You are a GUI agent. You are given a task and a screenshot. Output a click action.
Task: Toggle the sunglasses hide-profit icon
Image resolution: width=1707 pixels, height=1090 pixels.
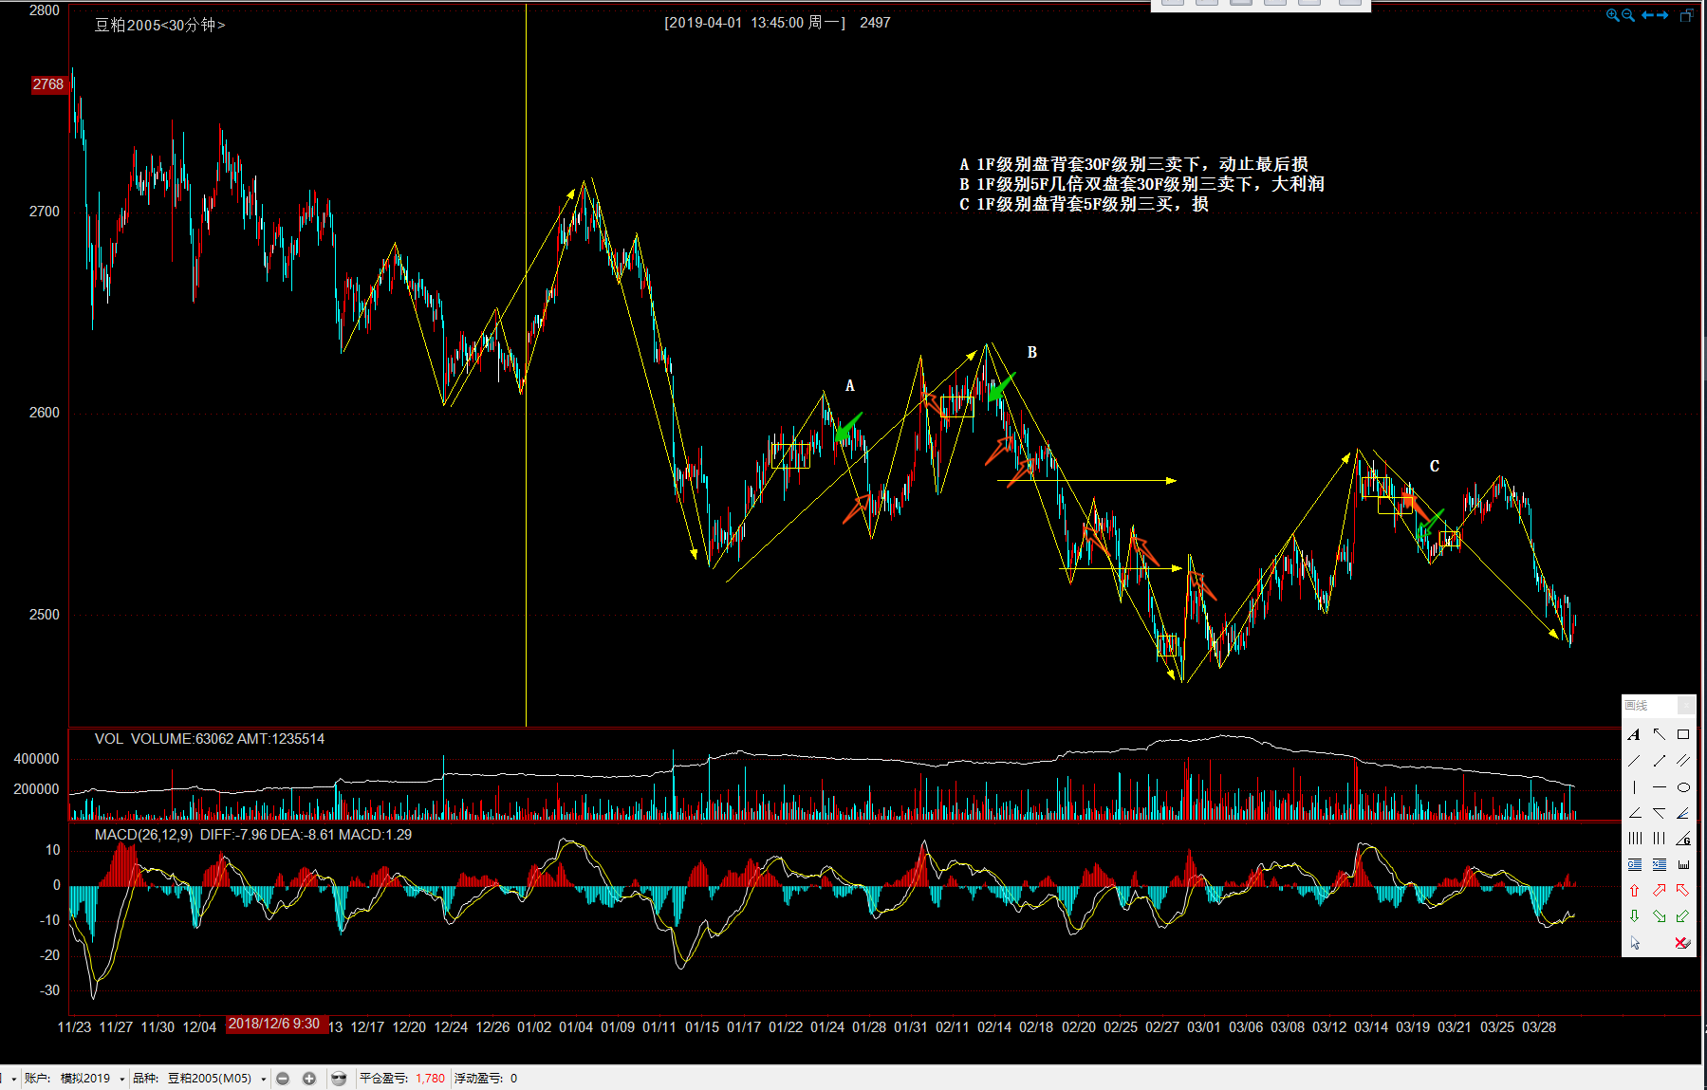click(x=339, y=1079)
